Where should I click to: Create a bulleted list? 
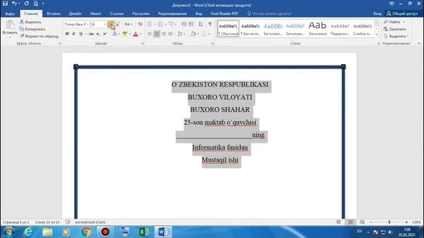tap(150, 24)
